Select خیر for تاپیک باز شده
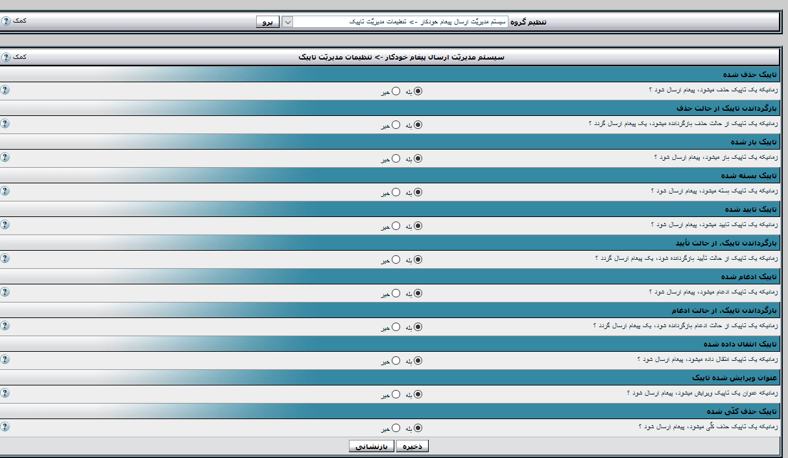 [x=396, y=159]
